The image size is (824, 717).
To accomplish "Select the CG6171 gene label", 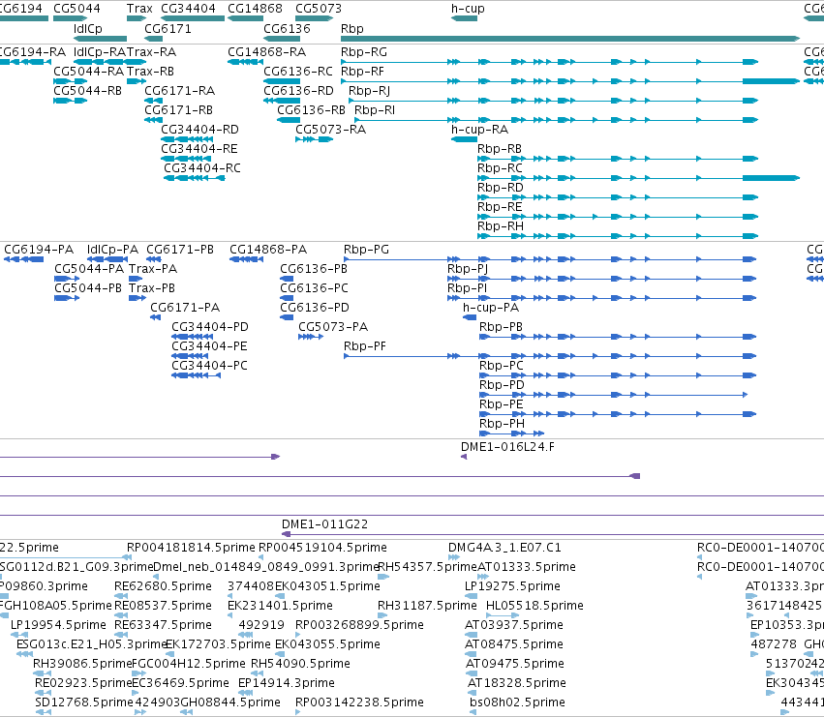I will [x=168, y=29].
